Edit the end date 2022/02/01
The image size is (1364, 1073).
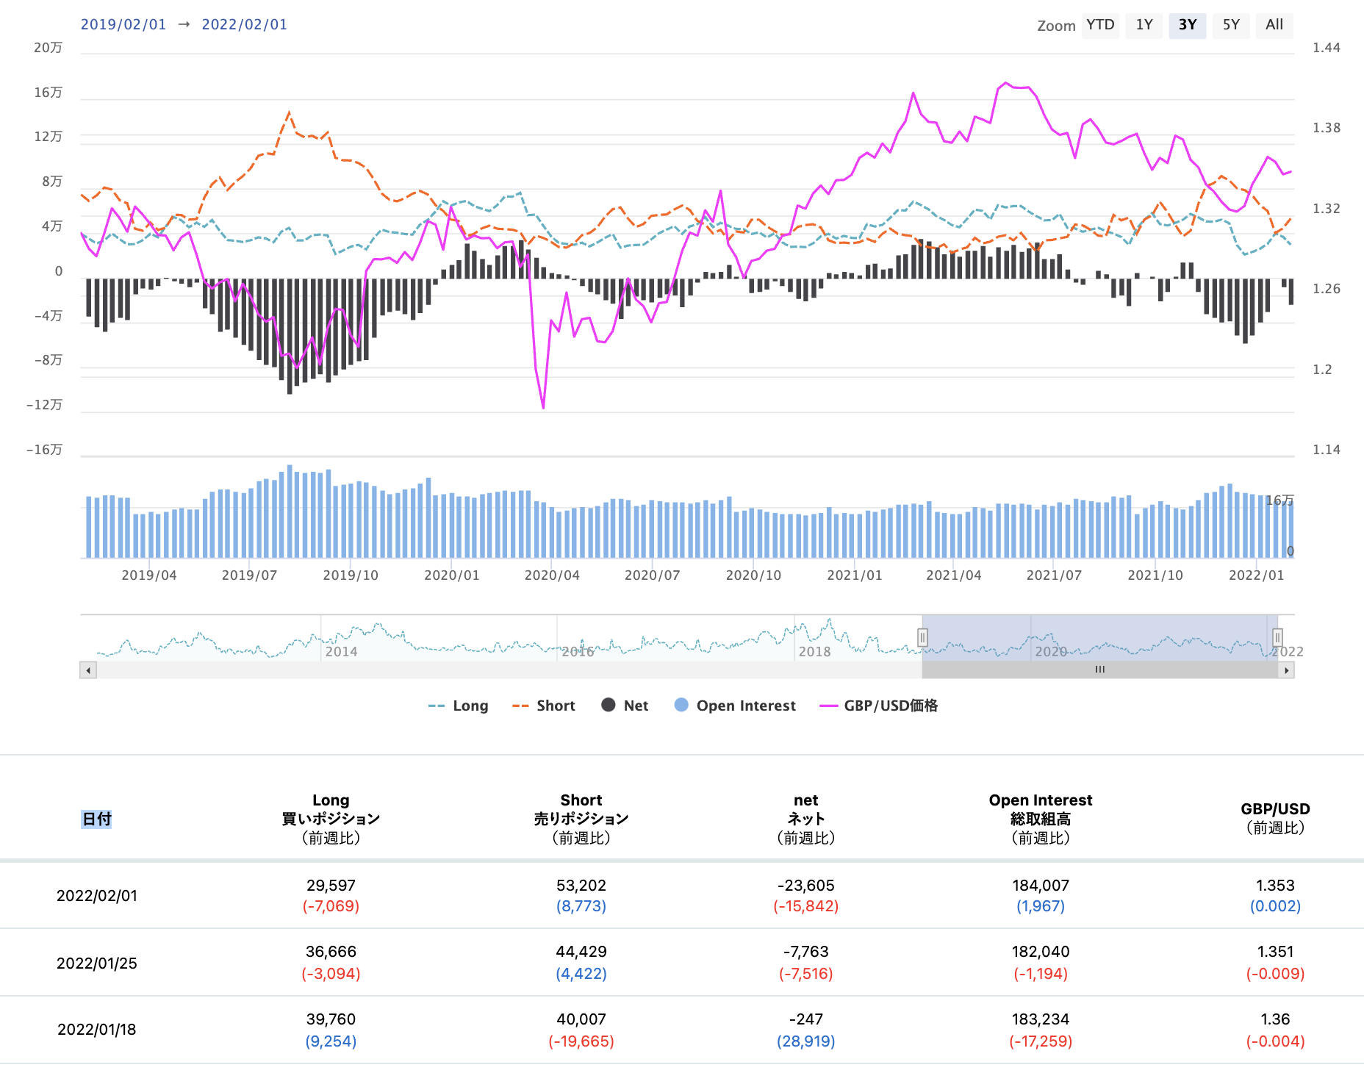coord(245,24)
